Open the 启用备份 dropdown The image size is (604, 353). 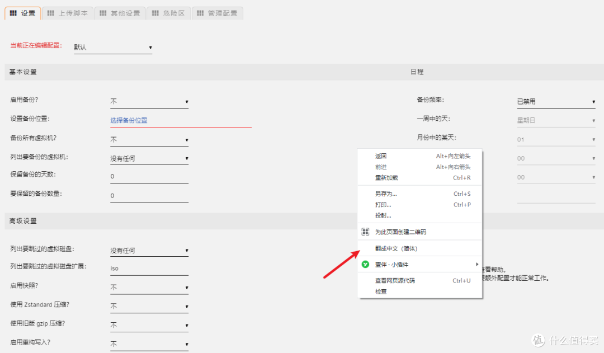pyautogui.click(x=149, y=102)
